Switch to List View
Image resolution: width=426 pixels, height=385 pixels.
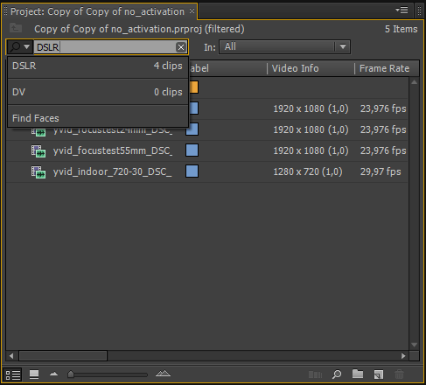(13, 374)
